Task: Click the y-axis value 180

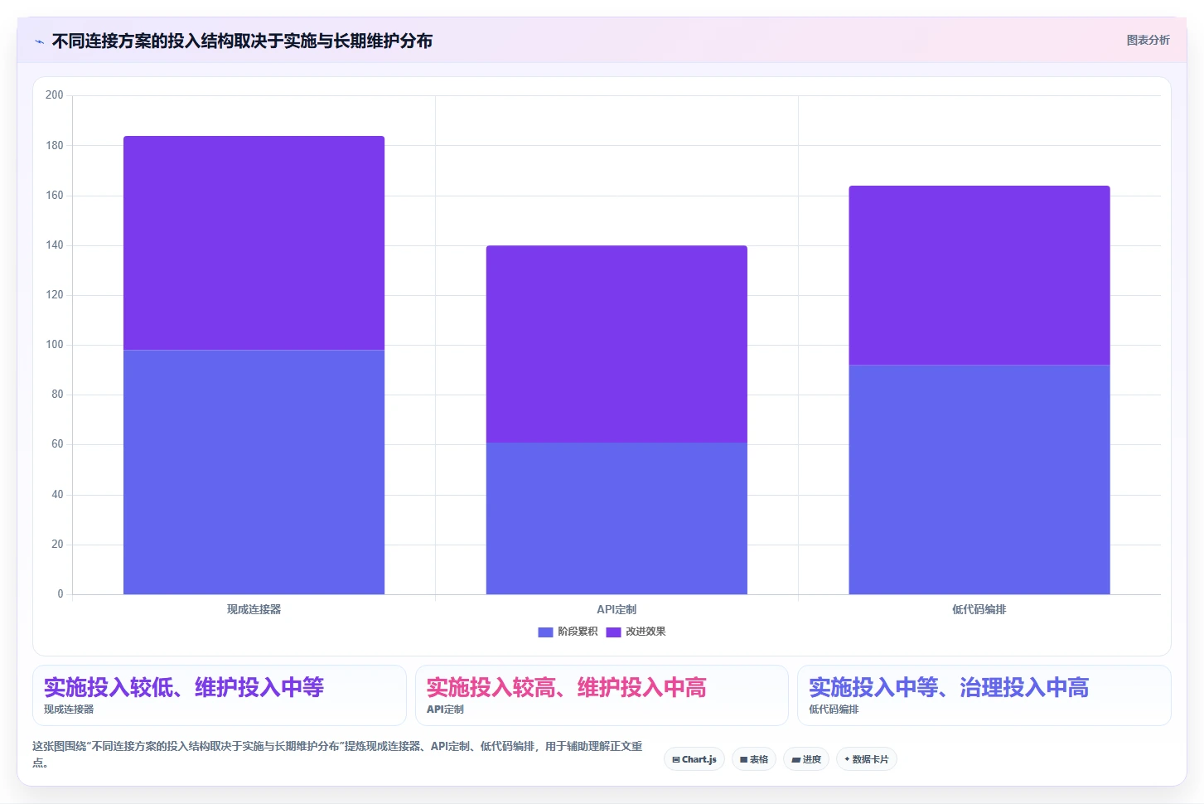Action: click(55, 145)
